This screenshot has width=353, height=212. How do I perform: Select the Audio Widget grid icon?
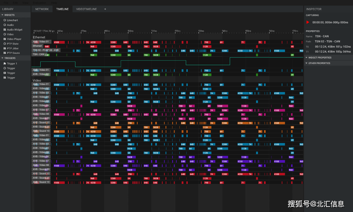point(5,30)
